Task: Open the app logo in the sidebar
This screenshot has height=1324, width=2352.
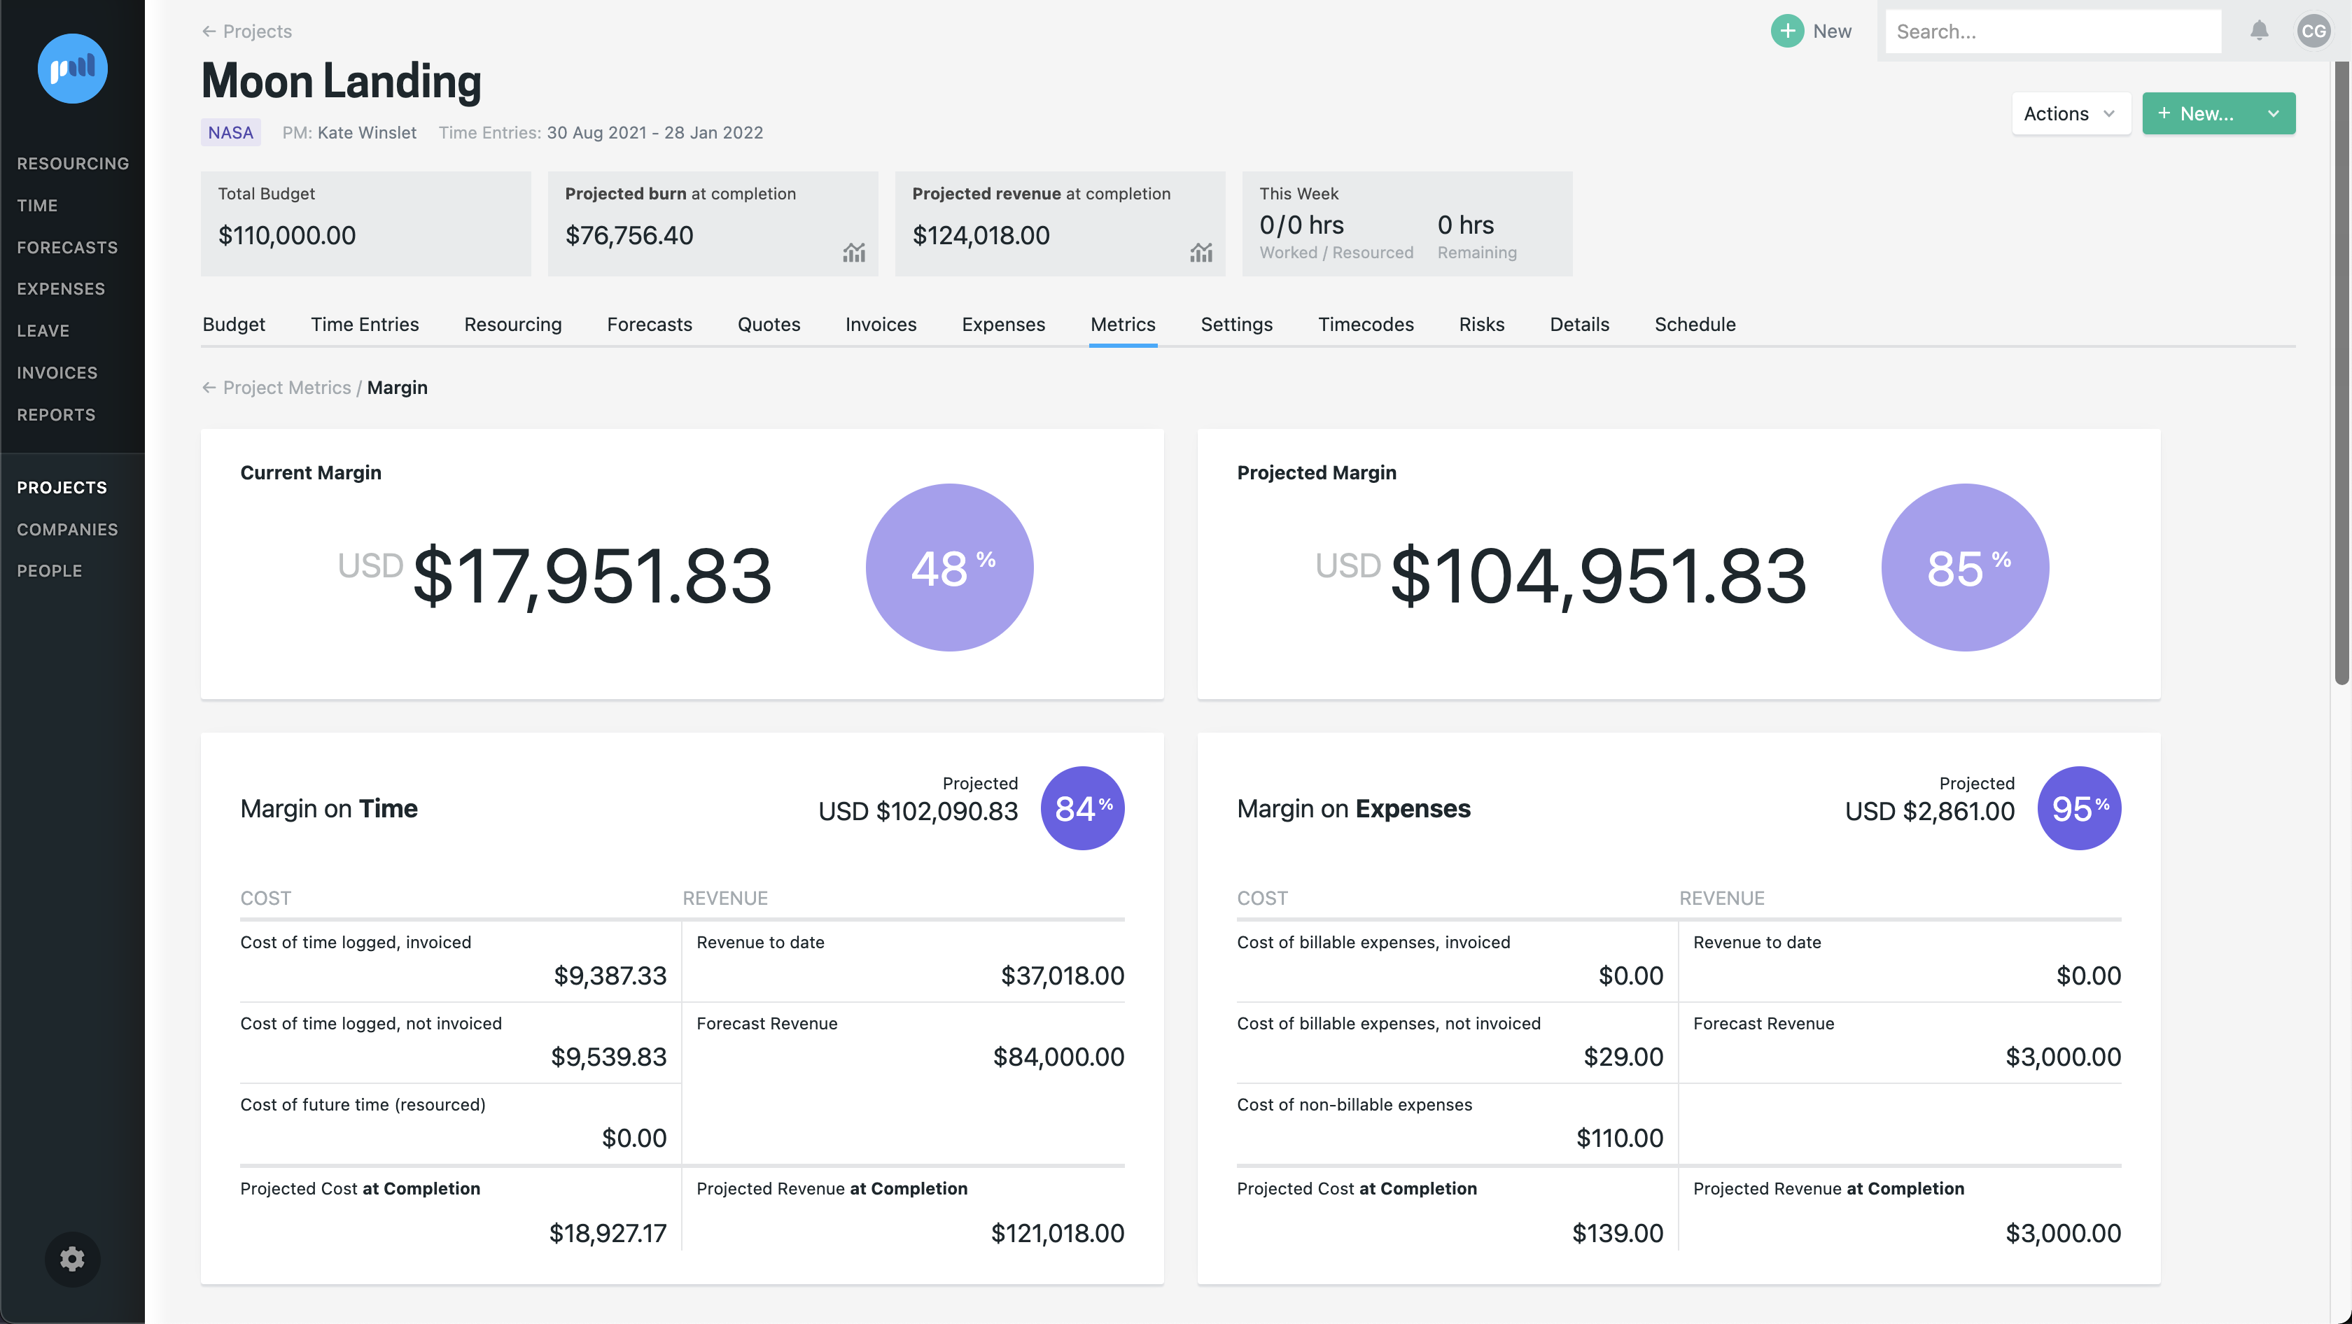Action: coord(72,69)
